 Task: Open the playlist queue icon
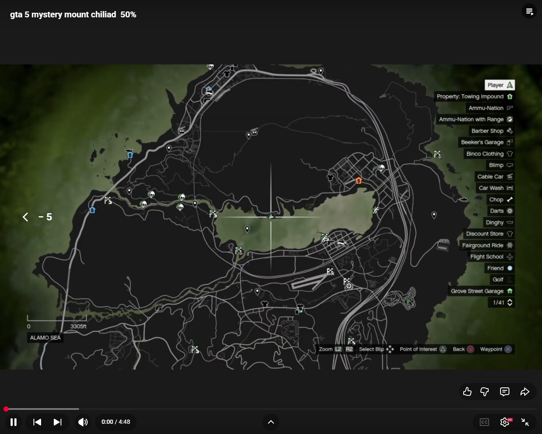coord(529,11)
